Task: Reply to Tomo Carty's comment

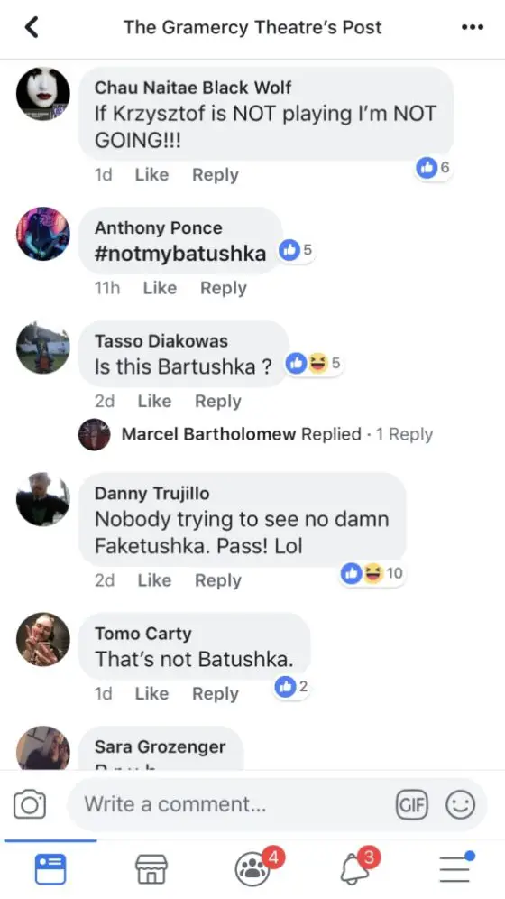Action: click(x=216, y=694)
